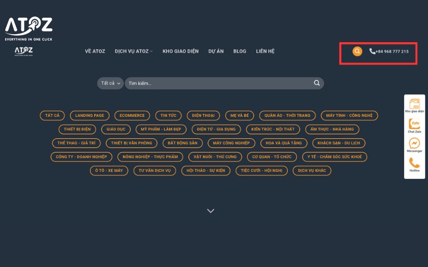Select KHÁCH SẠN - DU LỊCH tag

339,143
